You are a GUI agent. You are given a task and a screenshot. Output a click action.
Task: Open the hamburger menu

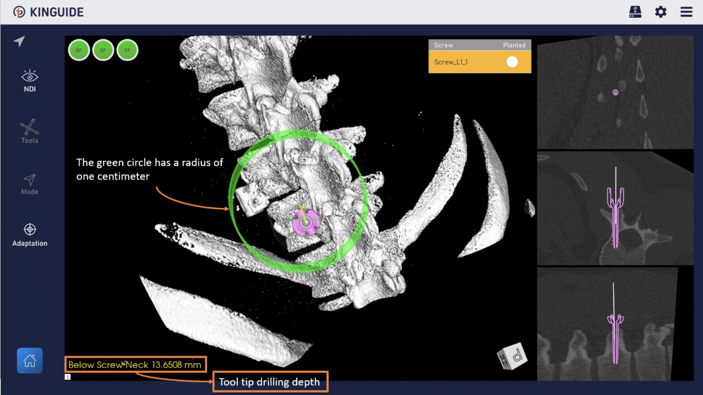[x=686, y=12]
